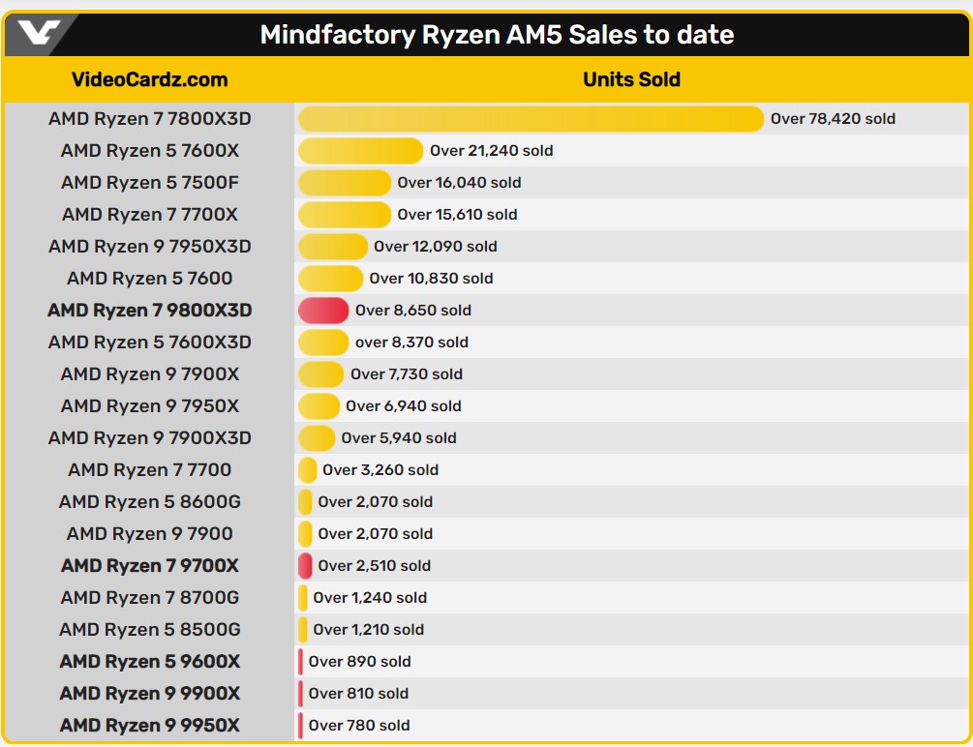Click the yellow bar for Ryzen 9 7900X3D

pyautogui.click(x=317, y=438)
